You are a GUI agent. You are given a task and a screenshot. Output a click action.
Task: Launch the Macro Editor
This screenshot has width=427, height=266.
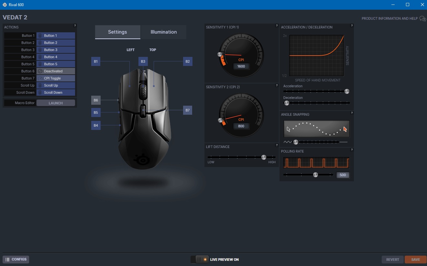click(x=56, y=103)
